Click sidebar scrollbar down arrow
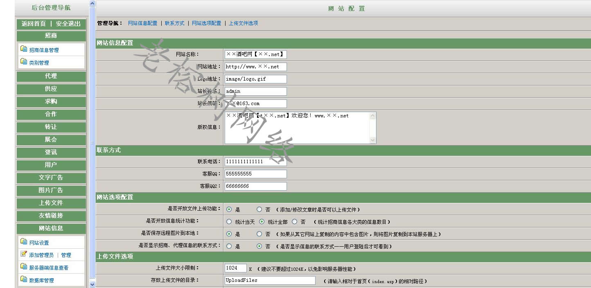 [x=92, y=284]
